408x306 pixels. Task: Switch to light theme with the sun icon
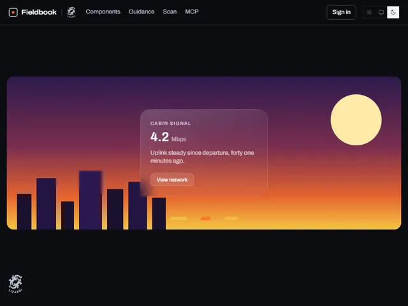(x=369, y=12)
